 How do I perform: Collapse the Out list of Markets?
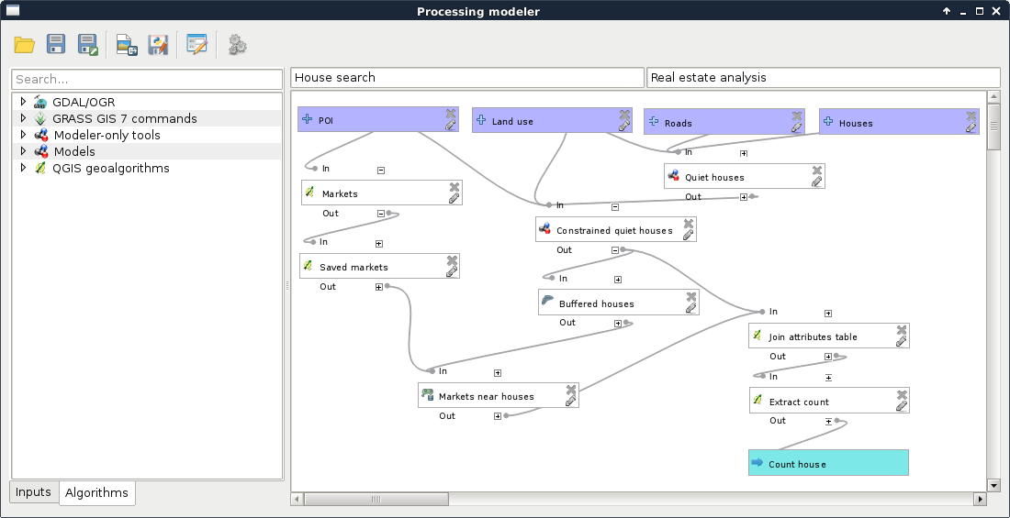point(381,214)
